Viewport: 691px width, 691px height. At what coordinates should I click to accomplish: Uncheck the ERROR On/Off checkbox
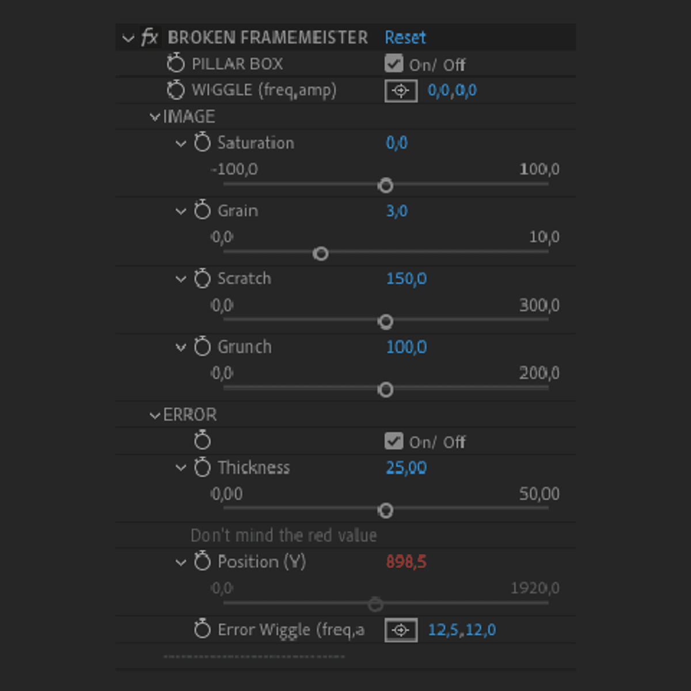[x=394, y=441]
